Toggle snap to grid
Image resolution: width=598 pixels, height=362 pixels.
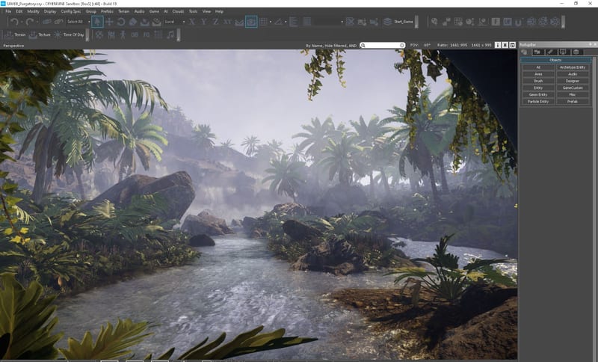[x=263, y=22]
